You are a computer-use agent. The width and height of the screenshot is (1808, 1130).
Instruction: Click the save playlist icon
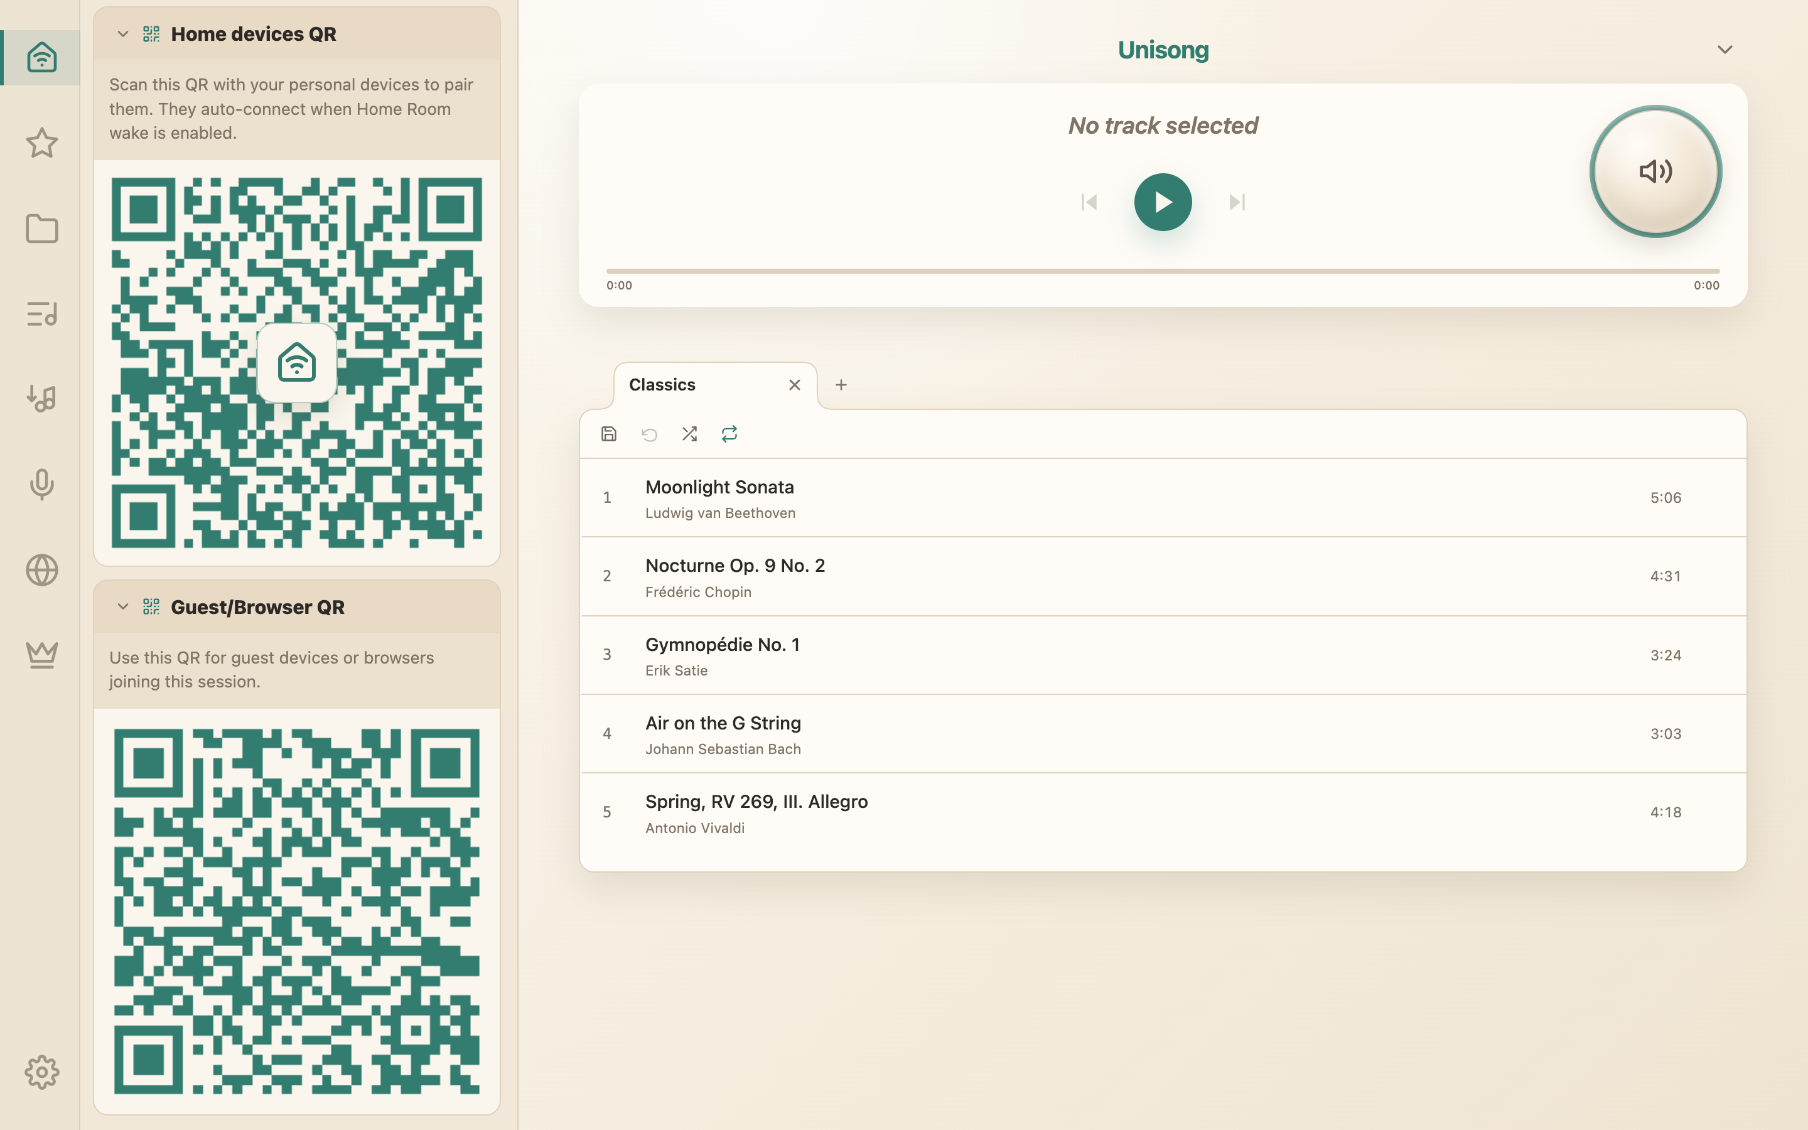pos(609,434)
